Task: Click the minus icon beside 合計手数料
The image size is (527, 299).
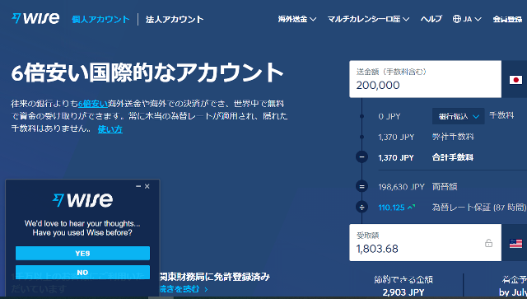Action: 361,157
